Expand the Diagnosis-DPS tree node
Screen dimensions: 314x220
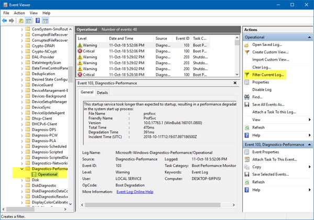tap(22, 130)
